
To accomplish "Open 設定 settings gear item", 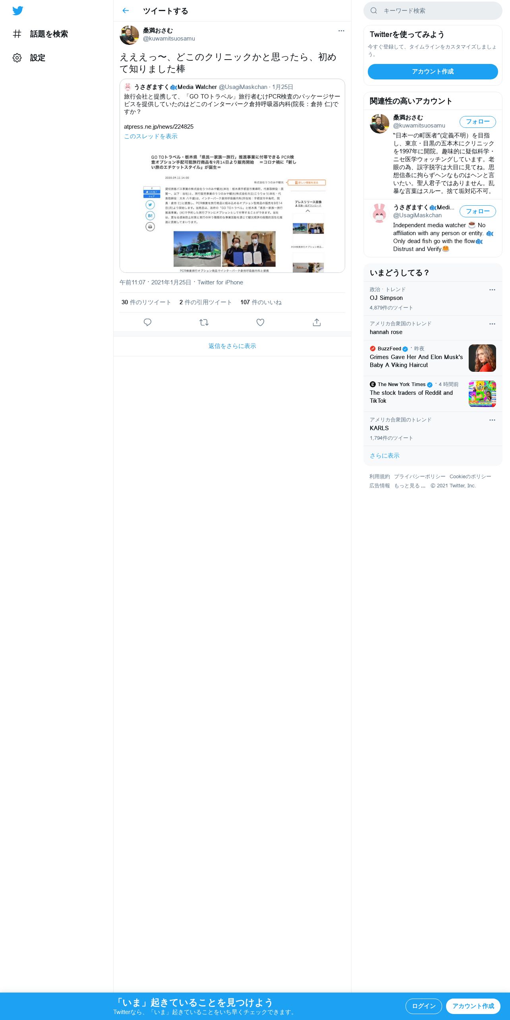I will 29,58.
